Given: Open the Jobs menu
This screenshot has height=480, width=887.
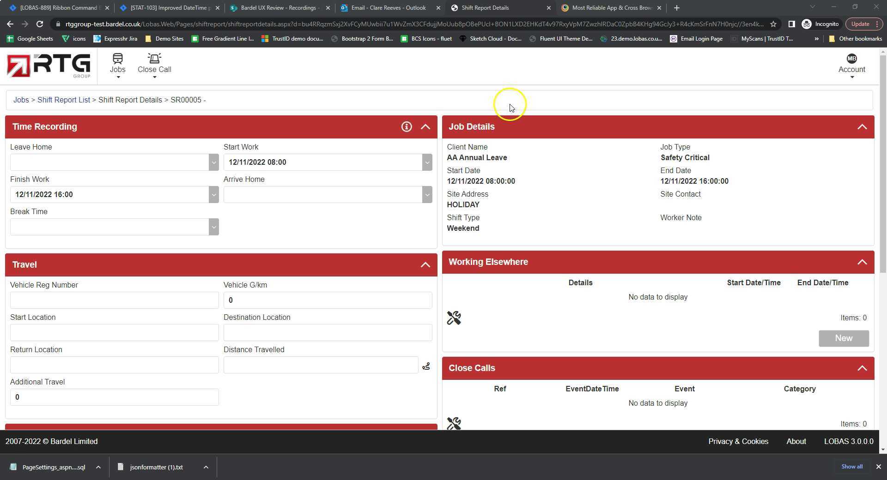Looking at the screenshot, I should (x=117, y=65).
